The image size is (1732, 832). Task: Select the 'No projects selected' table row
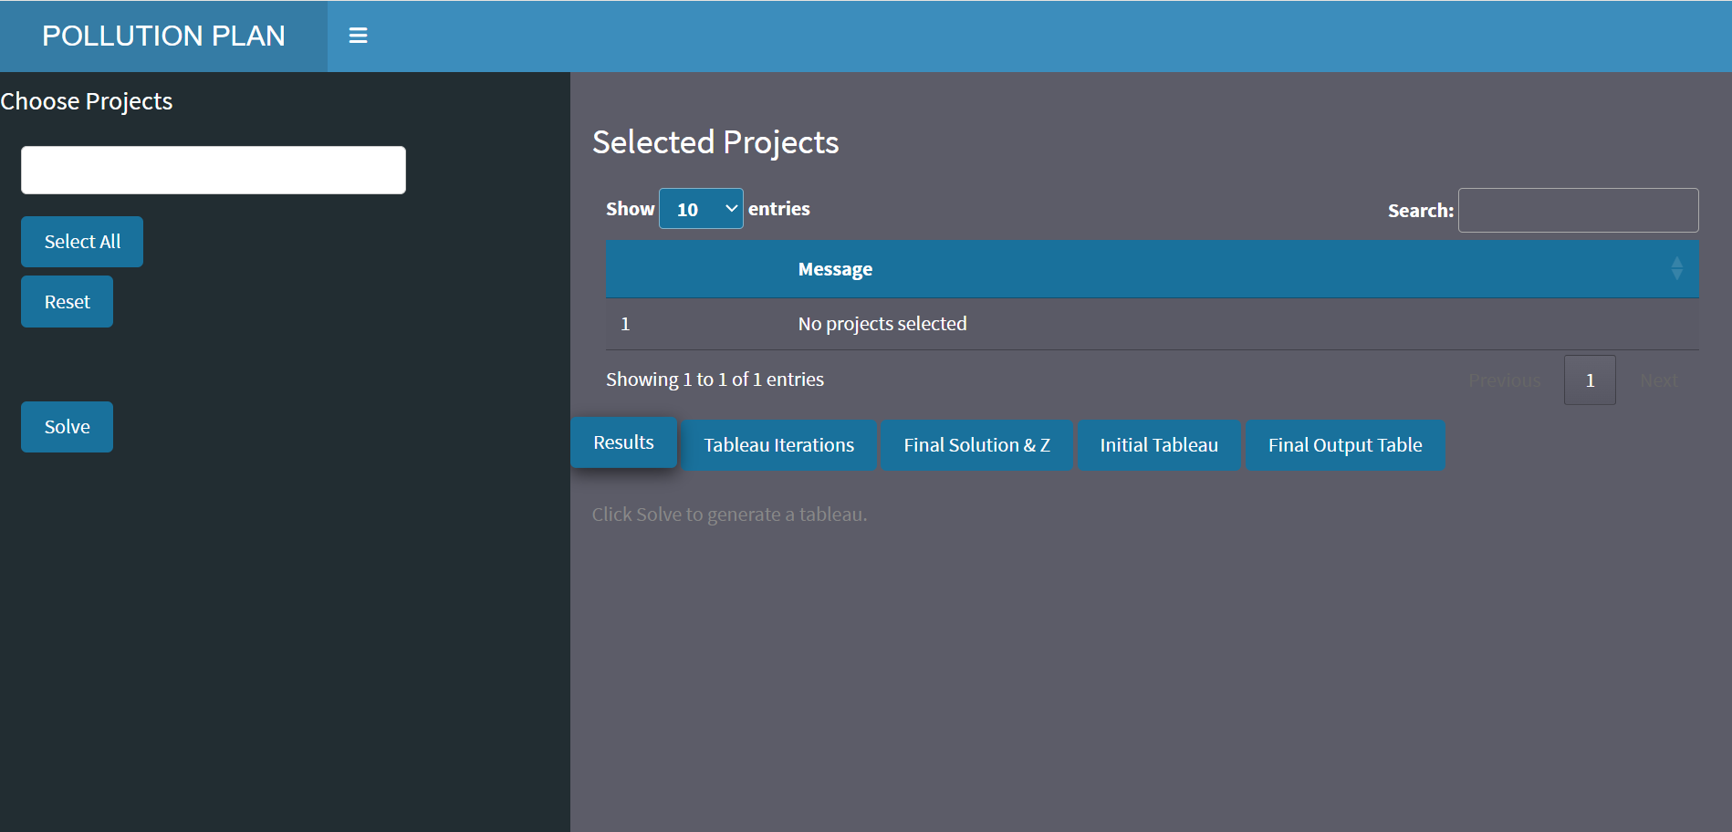click(x=882, y=323)
